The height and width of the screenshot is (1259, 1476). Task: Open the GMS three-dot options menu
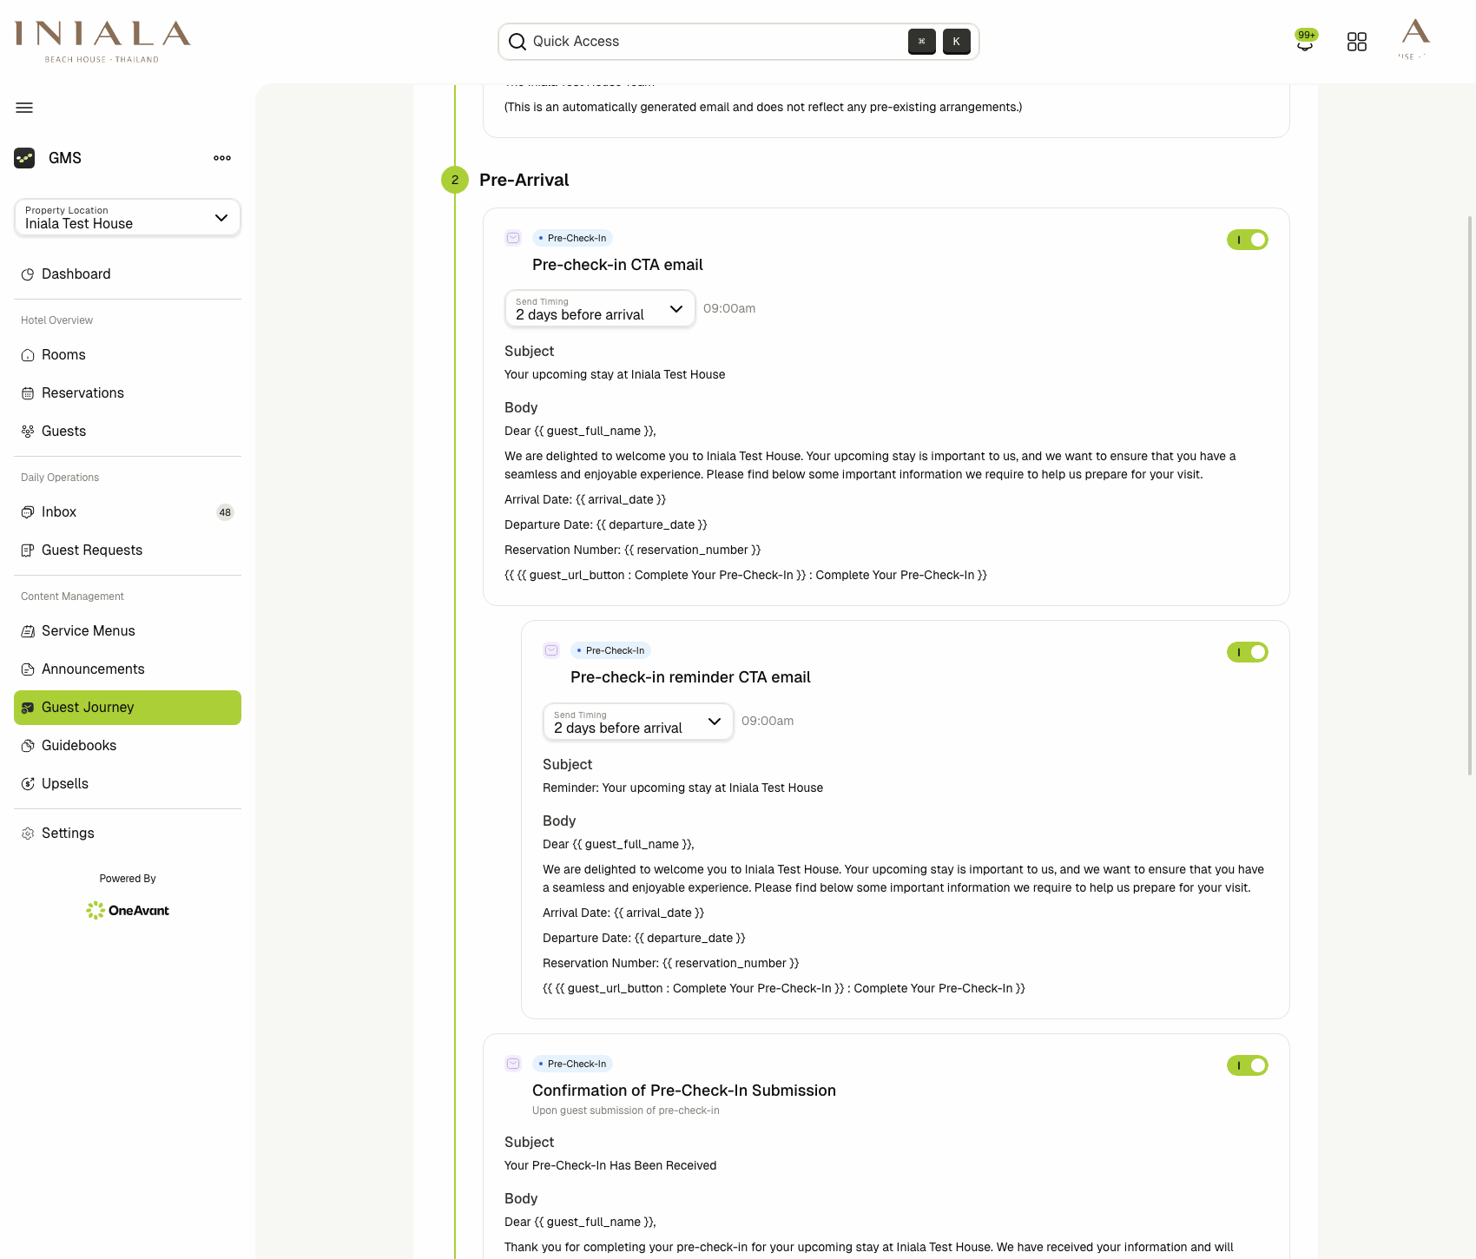coord(222,158)
